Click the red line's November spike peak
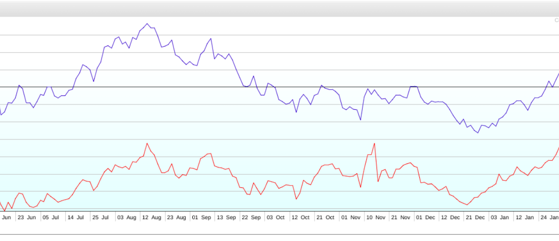Viewport: 559px width, 241px height. (374, 143)
